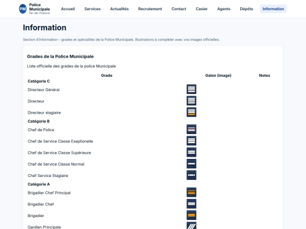This screenshot has width=306, height=229.
Task: Click the Chef Service Stagiaire grade name
Action: 48,176
